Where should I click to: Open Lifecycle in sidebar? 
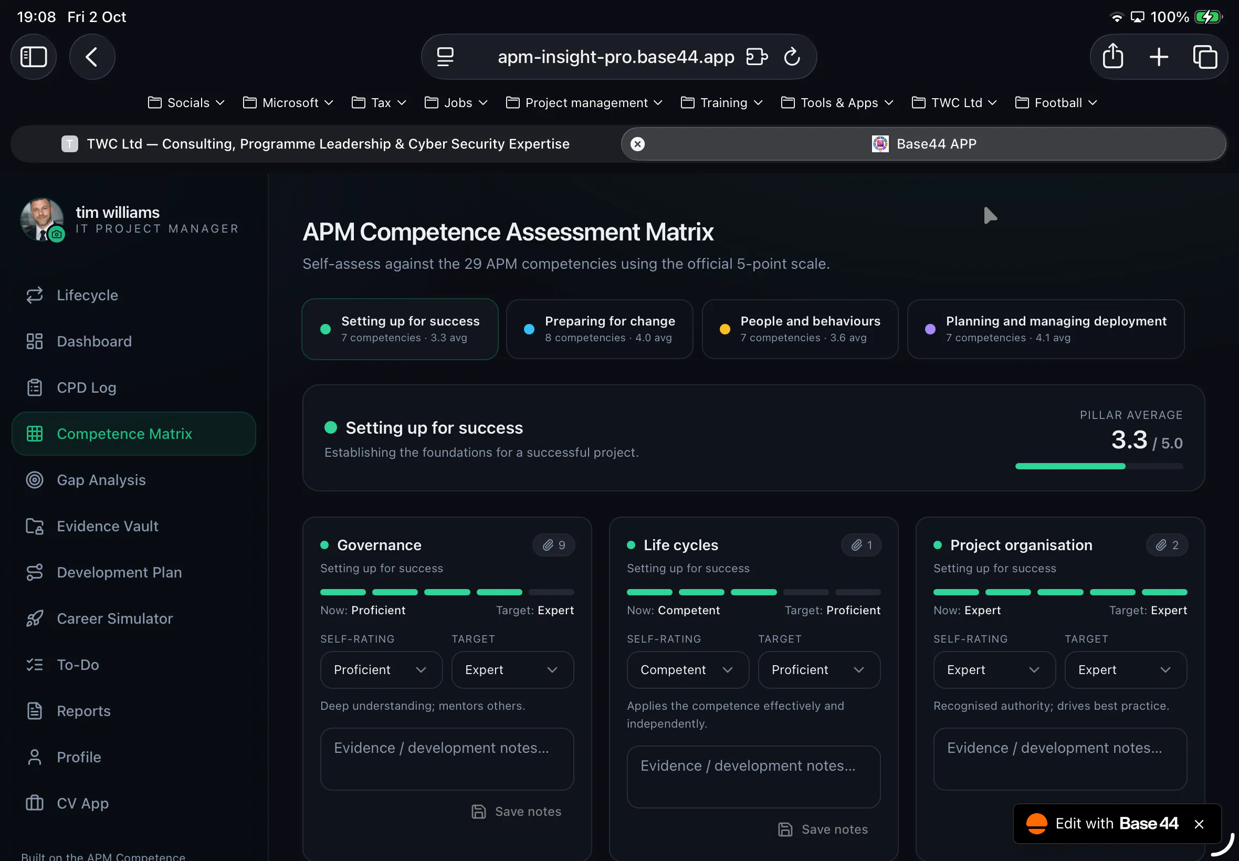click(x=134, y=295)
